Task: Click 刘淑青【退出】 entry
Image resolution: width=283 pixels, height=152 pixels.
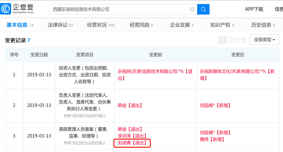Action: (132, 143)
